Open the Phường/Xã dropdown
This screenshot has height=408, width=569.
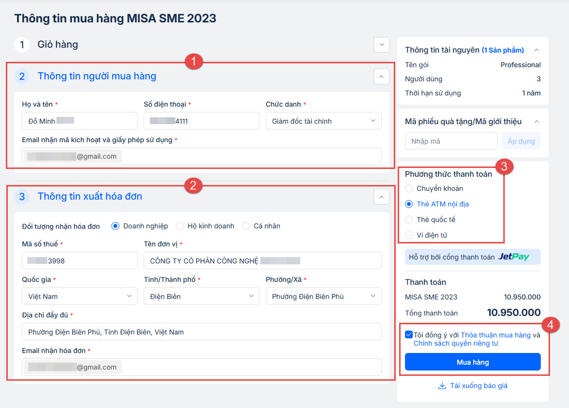[x=323, y=296]
